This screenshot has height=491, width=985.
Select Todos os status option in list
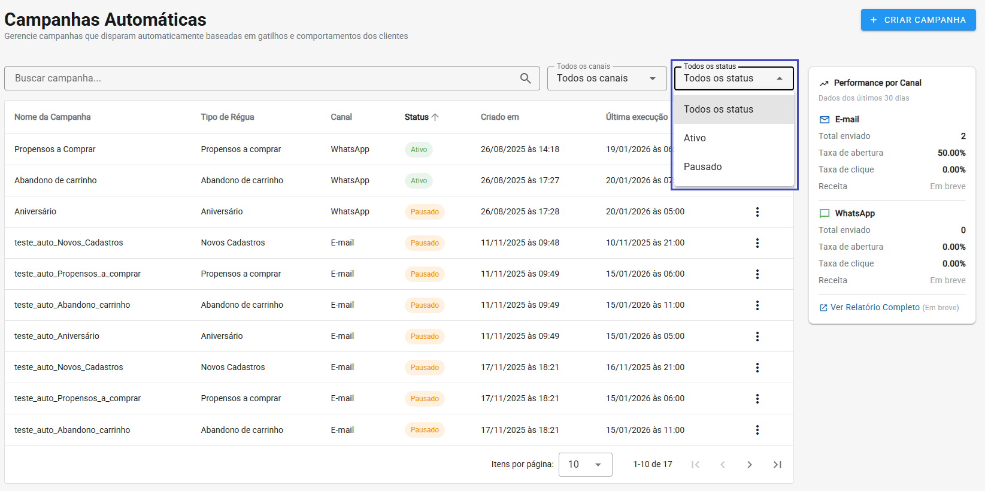pyautogui.click(x=719, y=110)
